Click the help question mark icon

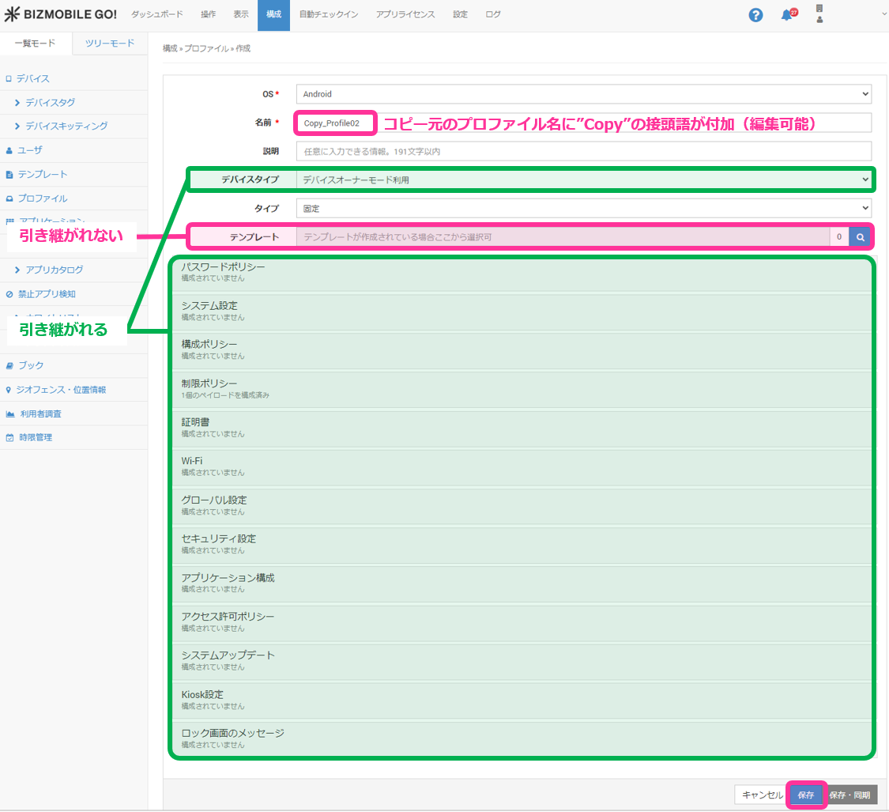pyautogui.click(x=755, y=15)
